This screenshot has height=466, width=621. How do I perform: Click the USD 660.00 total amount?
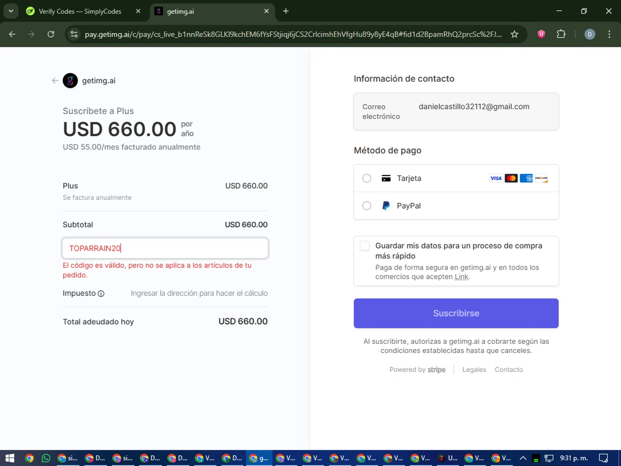pyautogui.click(x=243, y=321)
